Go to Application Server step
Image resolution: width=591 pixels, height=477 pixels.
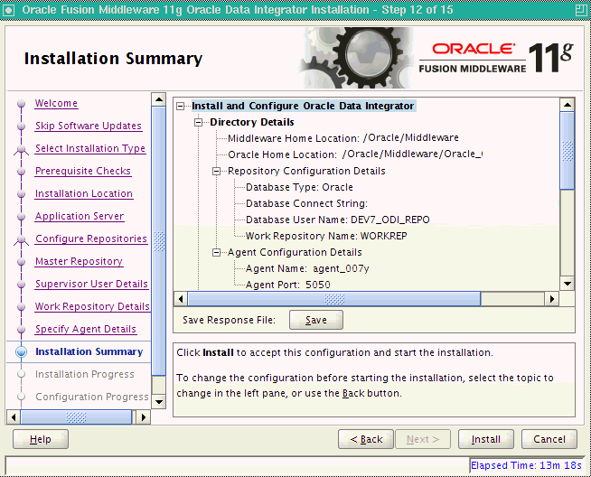(80, 216)
